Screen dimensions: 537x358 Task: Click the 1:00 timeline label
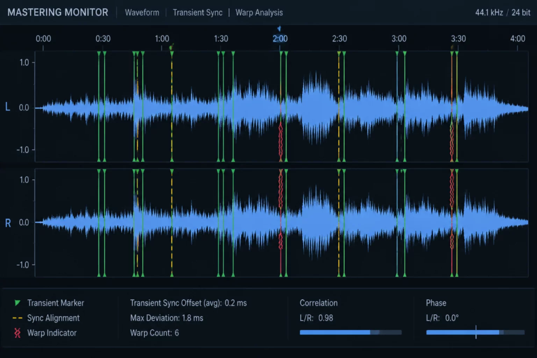coord(162,38)
